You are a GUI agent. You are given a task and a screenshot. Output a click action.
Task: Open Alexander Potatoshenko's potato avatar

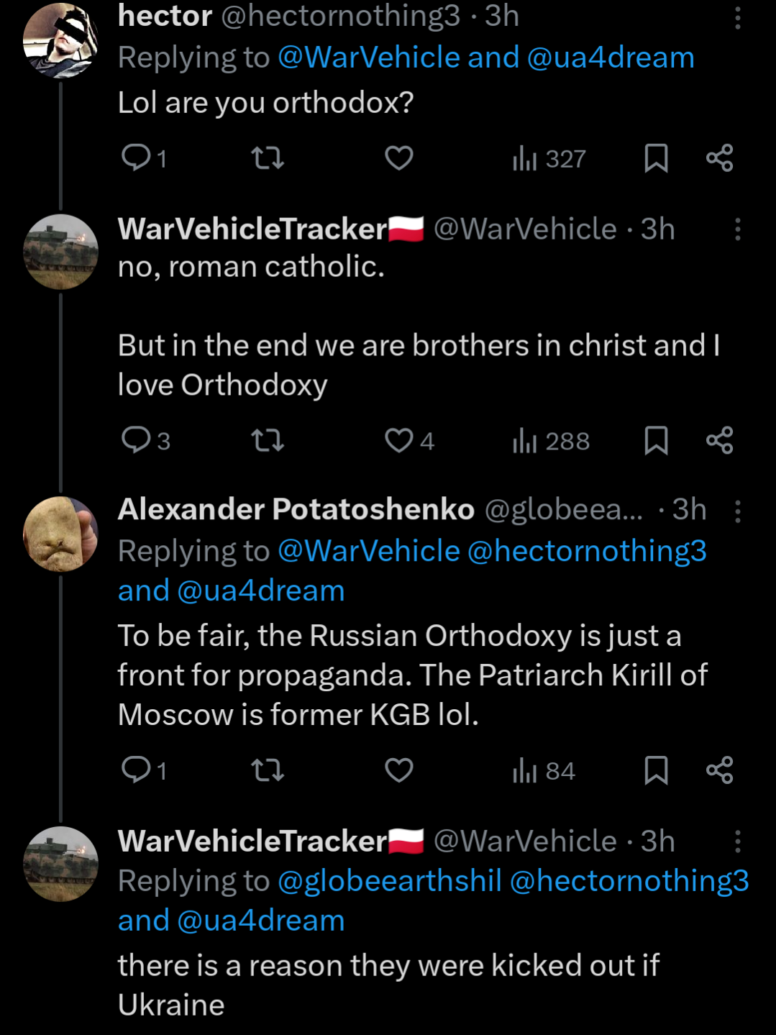pos(61,534)
